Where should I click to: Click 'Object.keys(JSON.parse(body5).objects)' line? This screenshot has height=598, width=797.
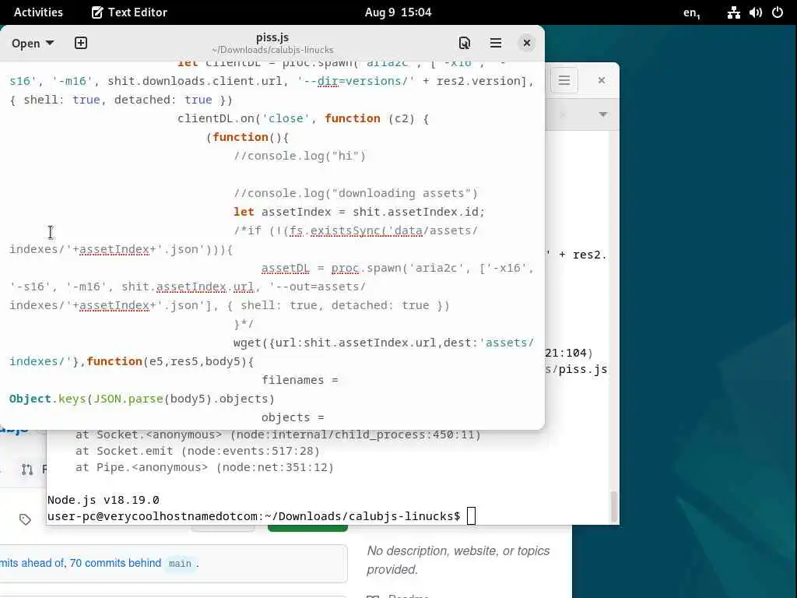click(142, 399)
